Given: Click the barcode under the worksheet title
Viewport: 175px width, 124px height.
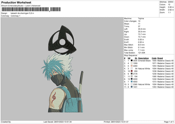Looking at the screenshot, I should [x=31, y=9].
